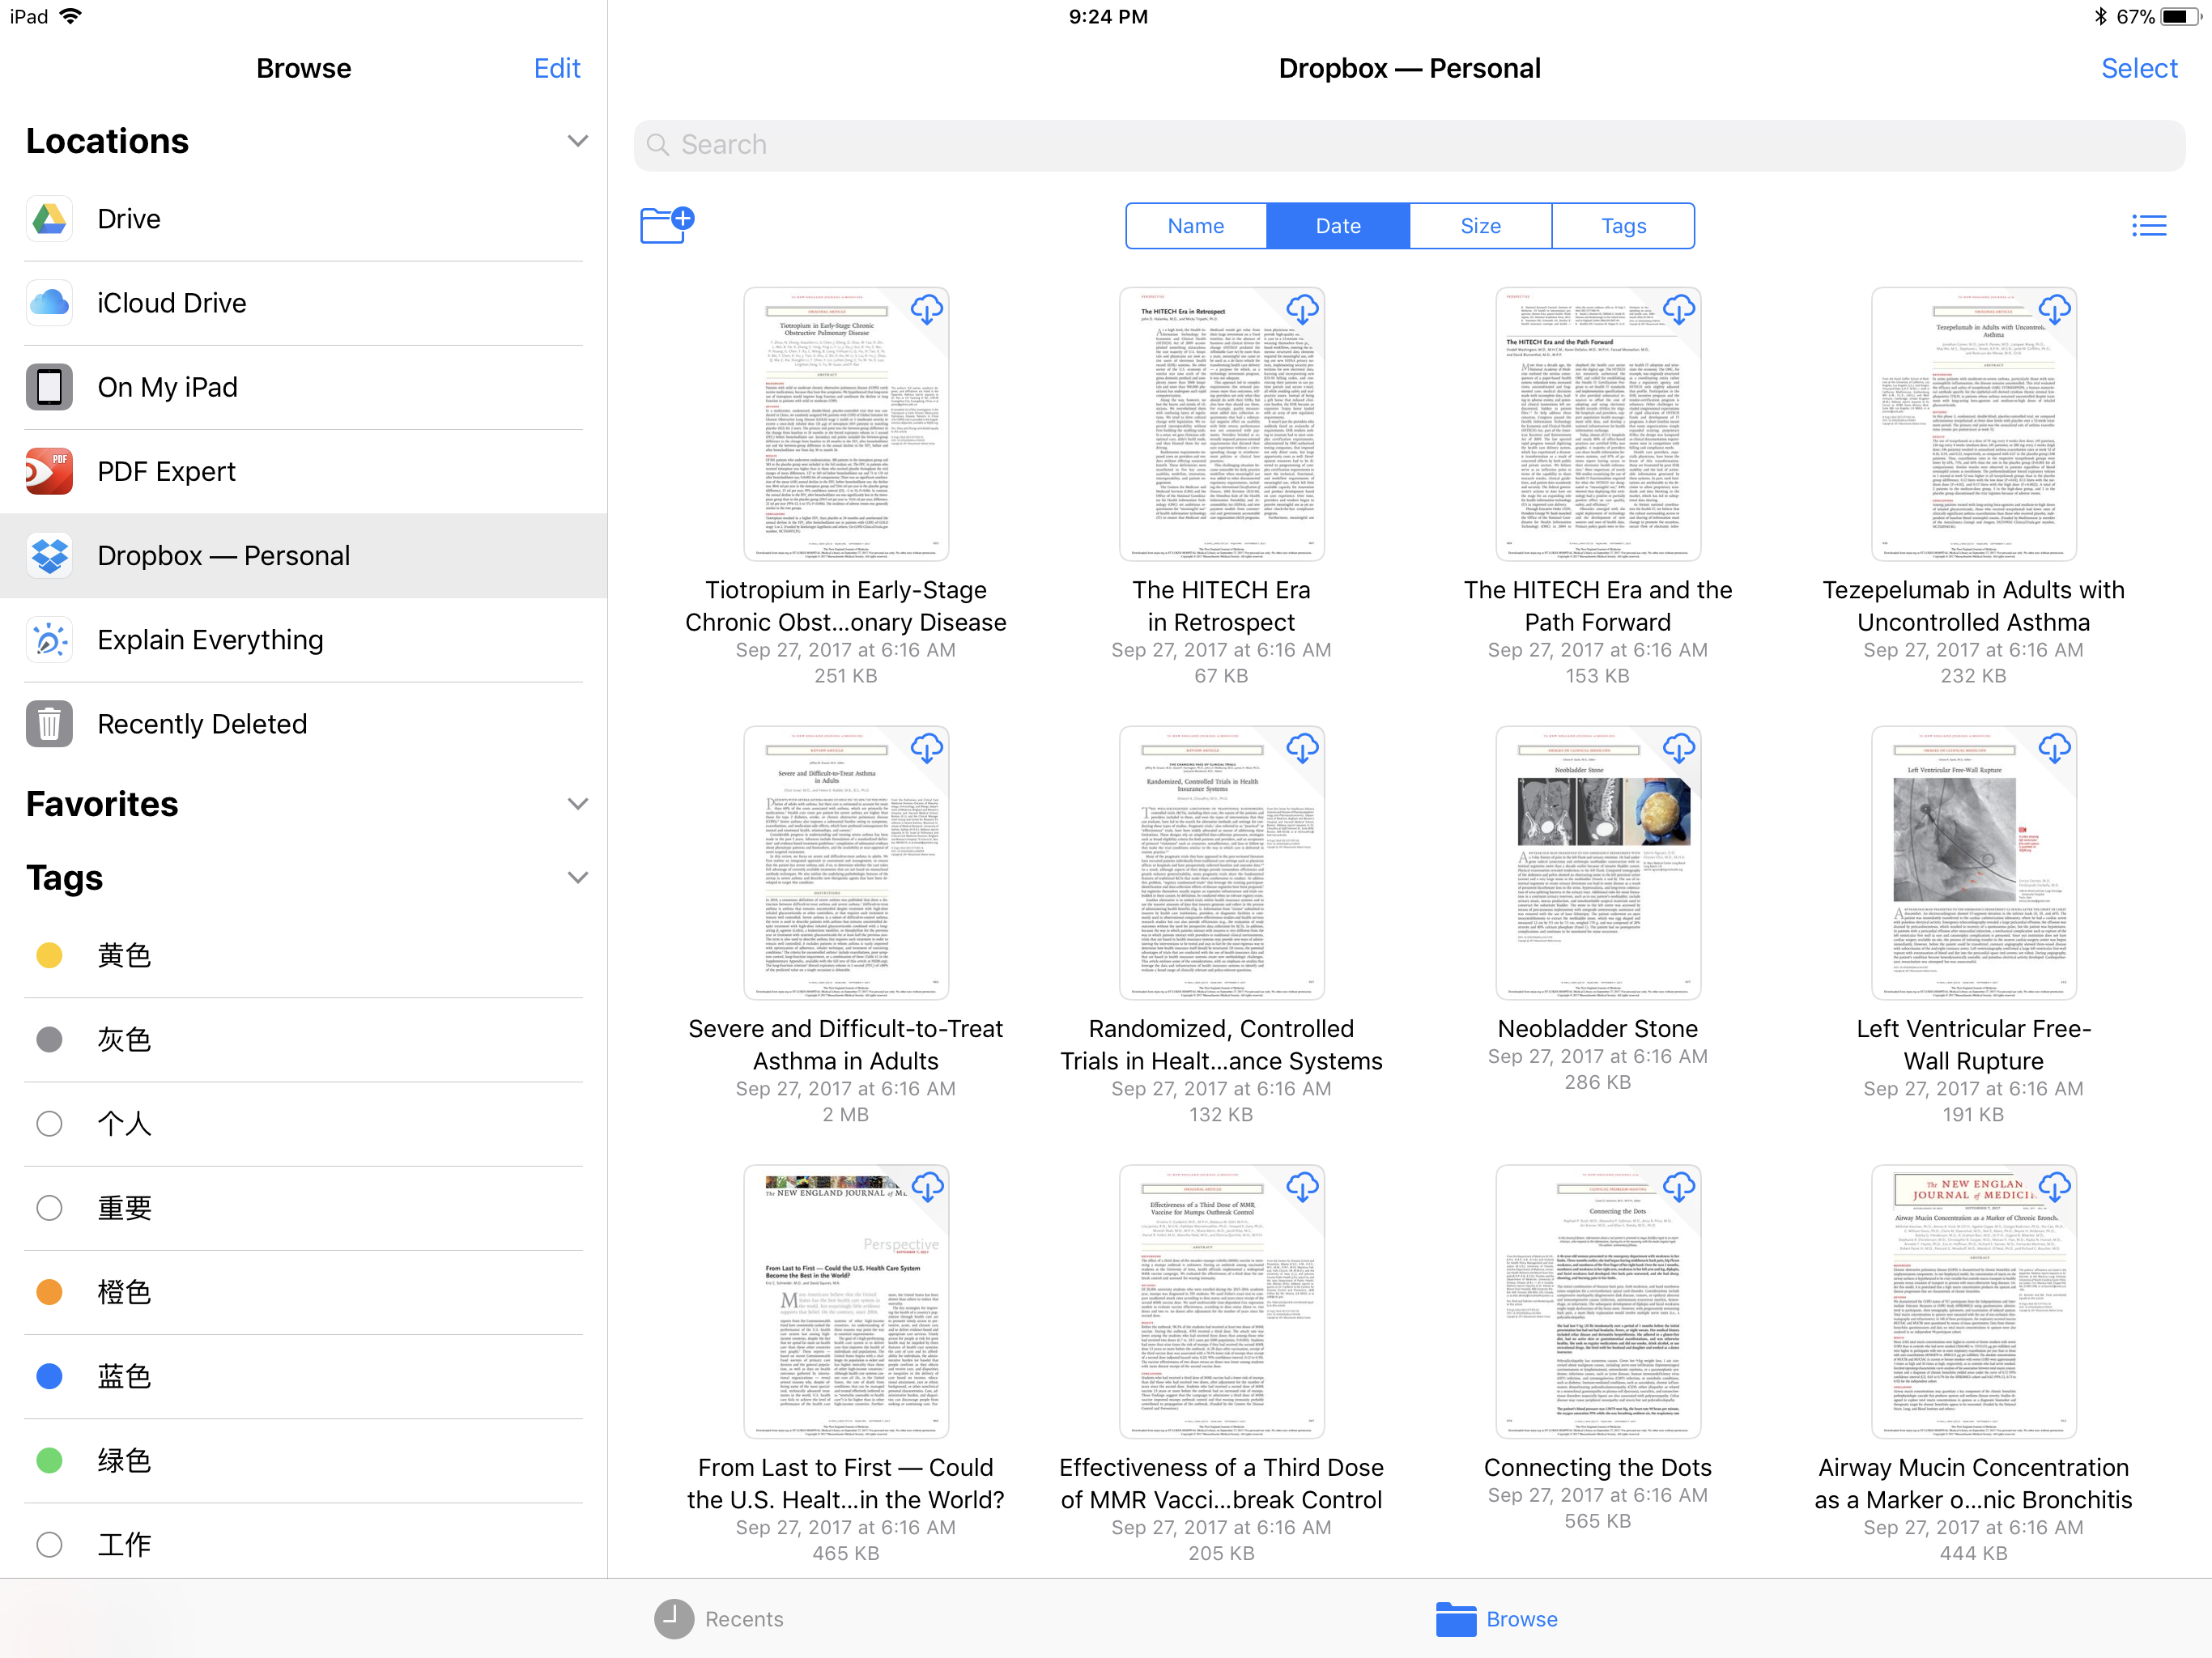This screenshot has height=1658, width=2212.
Task: Tap the battery indicator in status bar
Action: click(2180, 16)
